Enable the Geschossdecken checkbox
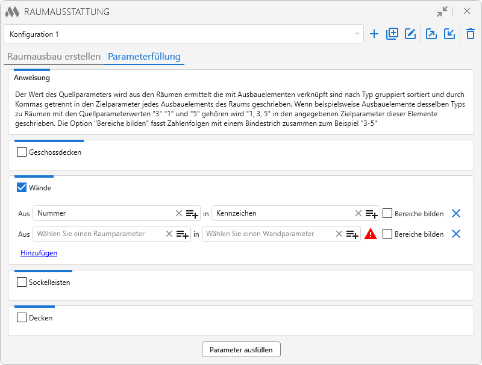 22,152
